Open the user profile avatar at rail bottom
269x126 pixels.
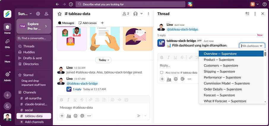(7, 117)
